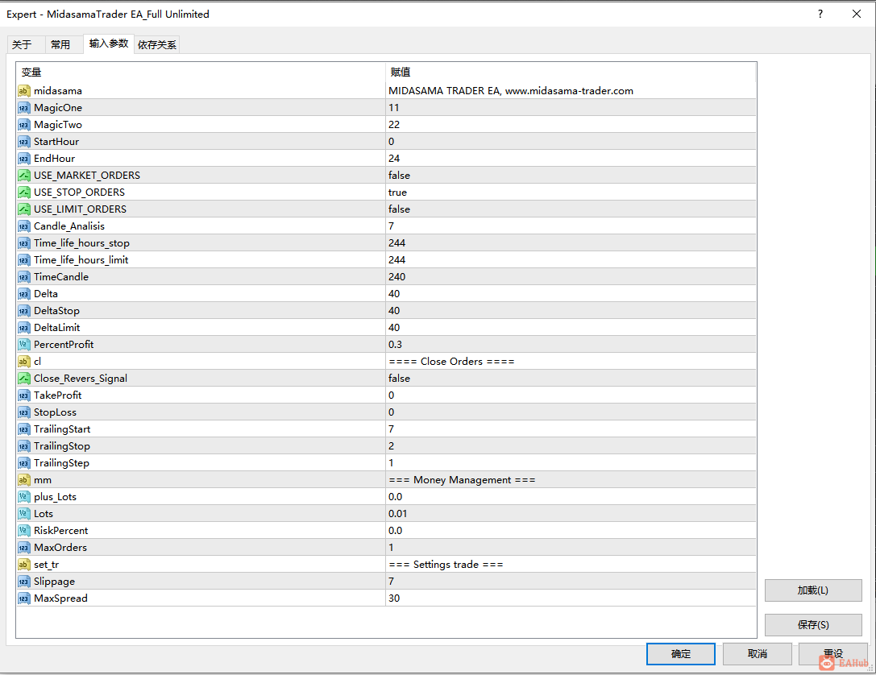Edit the EndHour value 24

click(394, 159)
